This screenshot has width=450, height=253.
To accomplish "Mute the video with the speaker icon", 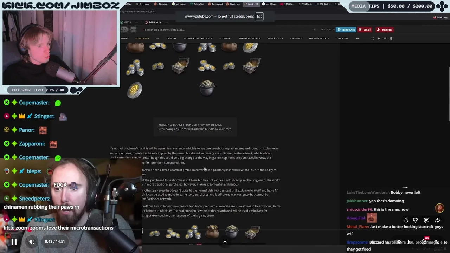I will pos(32,242).
